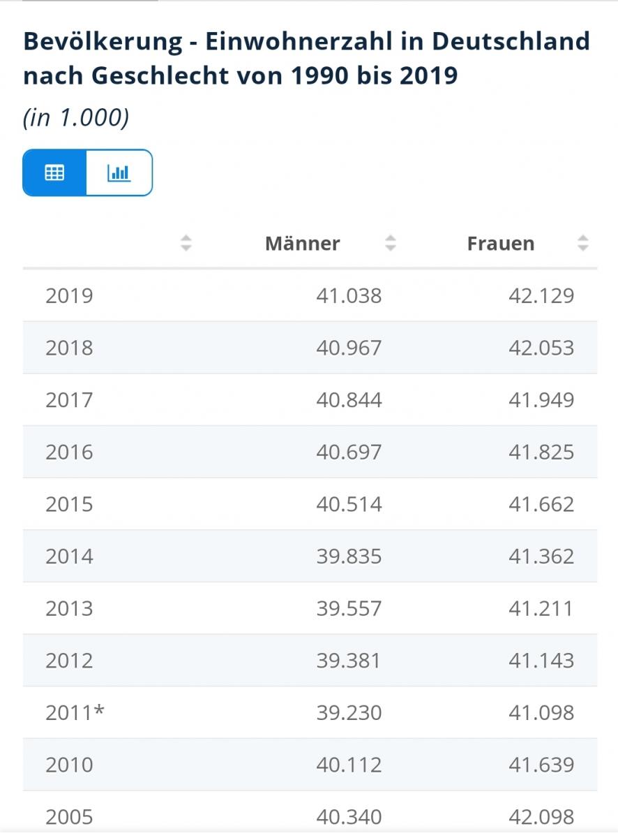
Task: Sort by Männer column arrows
Action: pyautogui.click(x=391, y=243)
